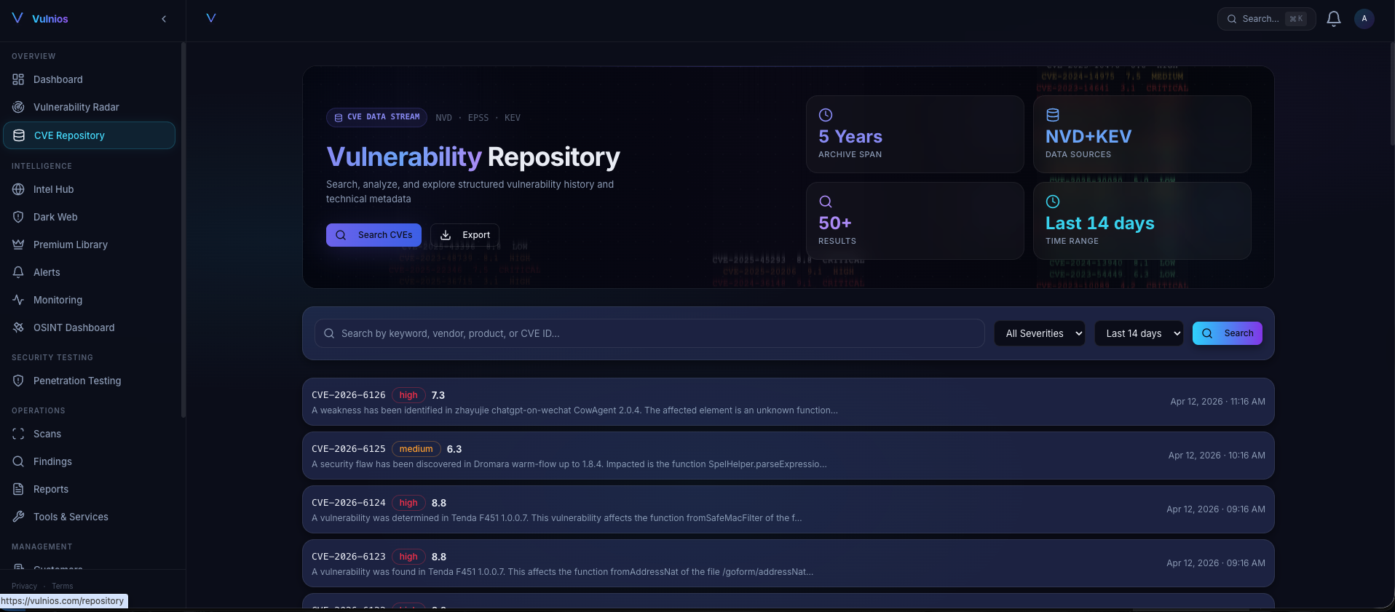Click the CVE Repository database icon
Viewport: 1395px width, 612px height.
(x=19, y=135)
